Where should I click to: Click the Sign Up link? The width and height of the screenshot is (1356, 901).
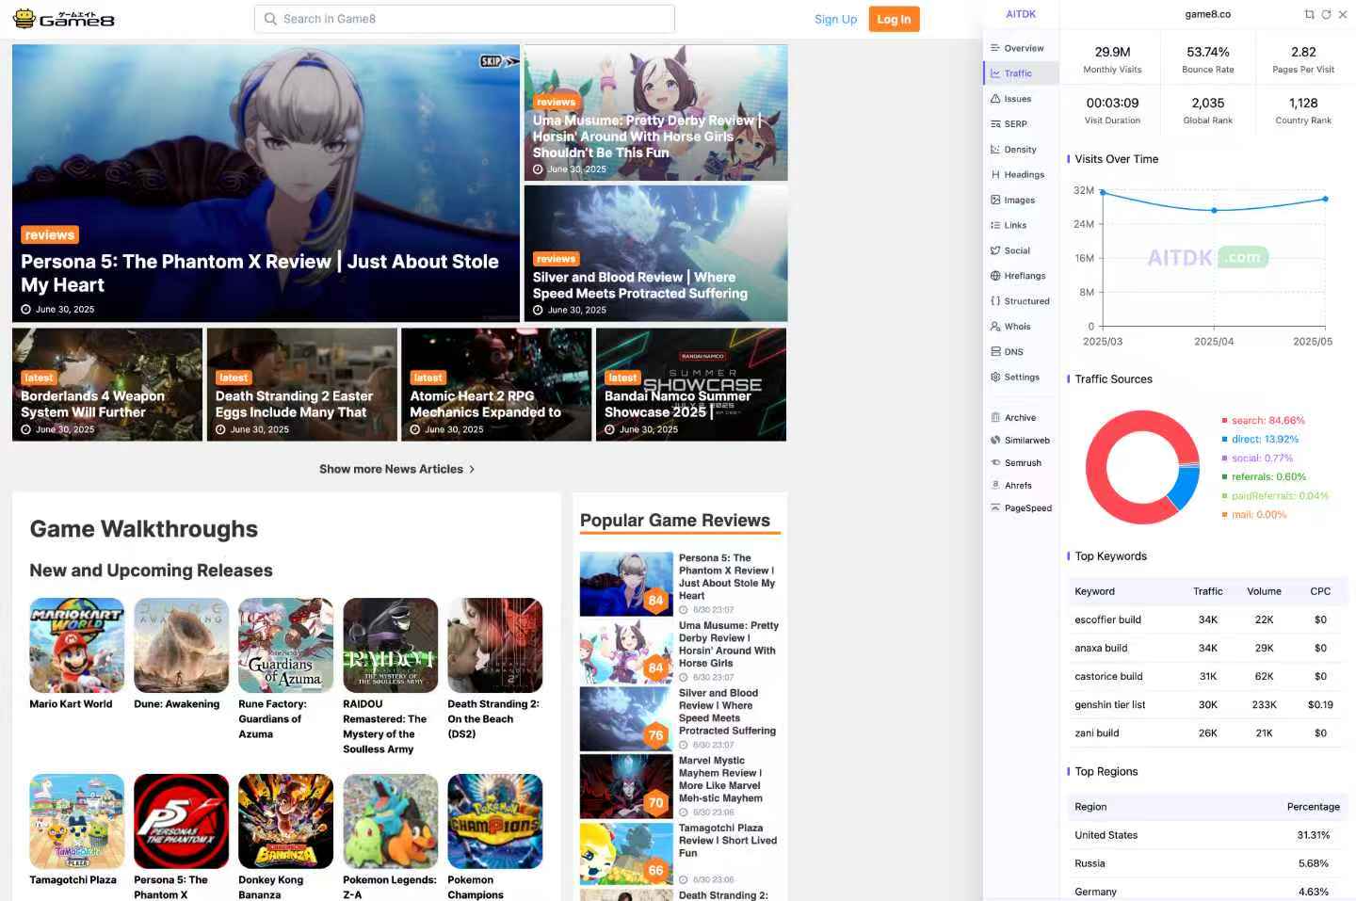pyautogui.click(x=835, y=19)
